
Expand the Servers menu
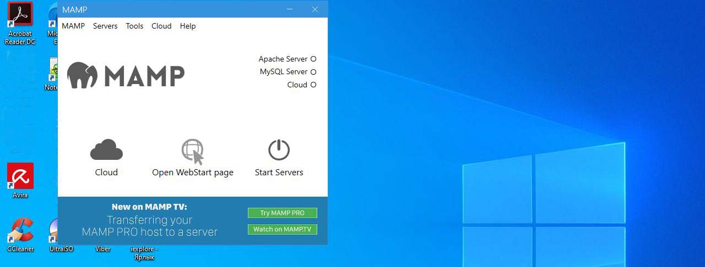click(x=105, y=26)
